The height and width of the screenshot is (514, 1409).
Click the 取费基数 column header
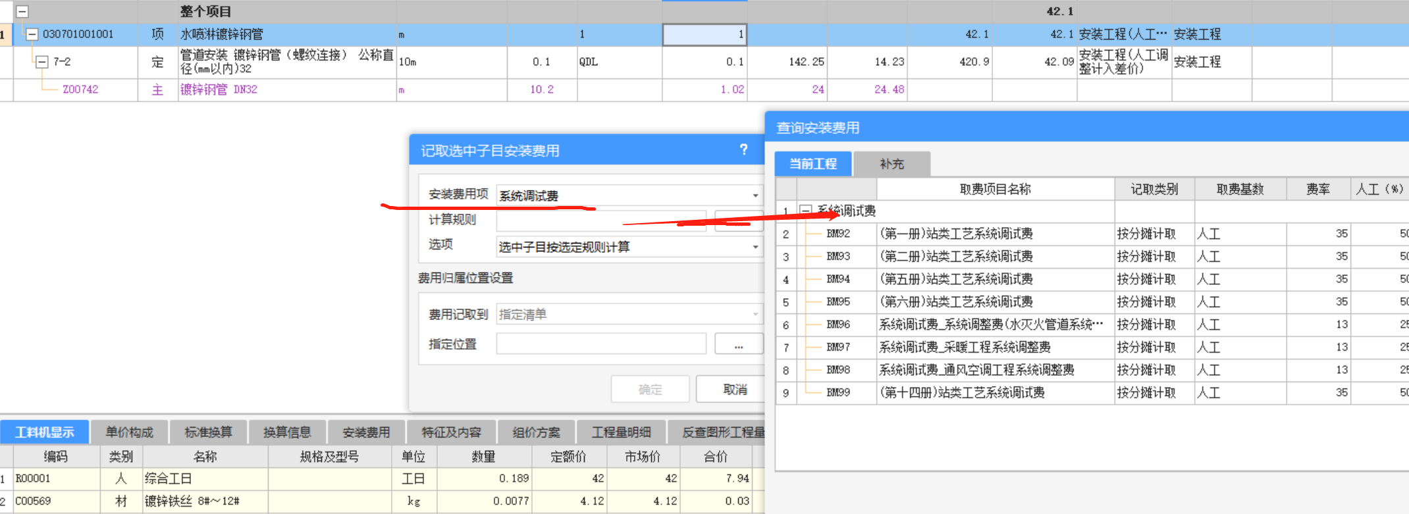click(x=1240, y=190)
